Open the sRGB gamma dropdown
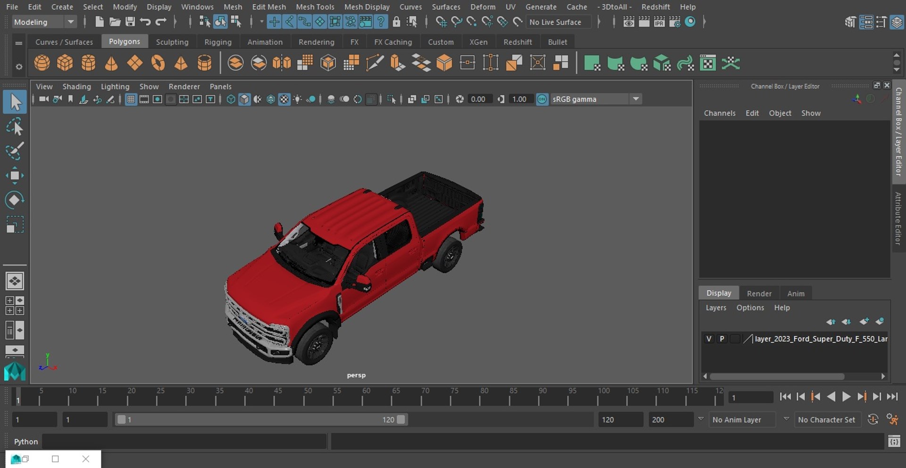906x468 pixels. (596, 99)
